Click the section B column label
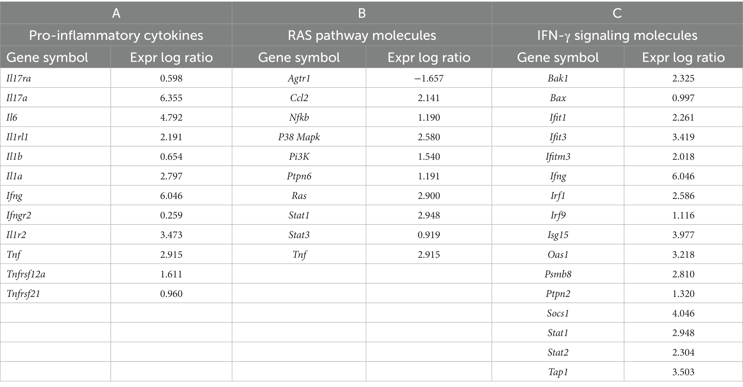This screenshot has height=387, width=743. coord(362,13)
